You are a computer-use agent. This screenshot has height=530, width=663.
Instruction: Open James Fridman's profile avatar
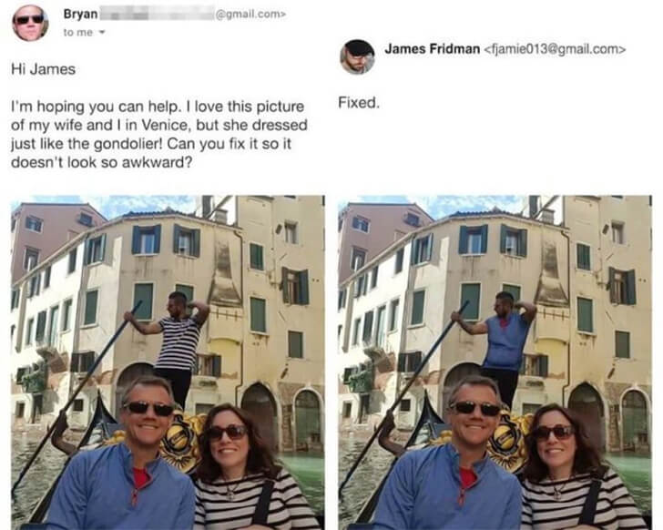click(x=357, y=56)
